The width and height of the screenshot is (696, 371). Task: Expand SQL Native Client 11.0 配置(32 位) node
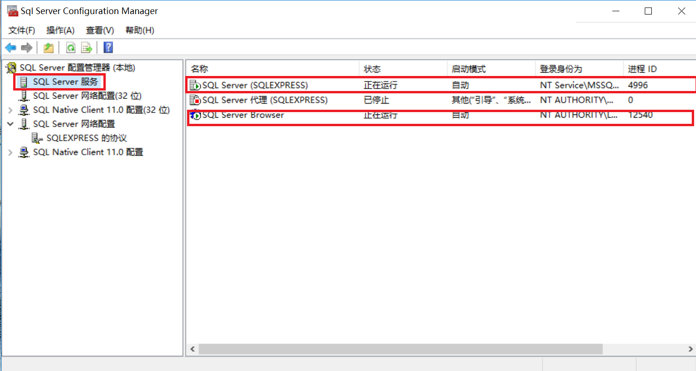tap(10, 110)
